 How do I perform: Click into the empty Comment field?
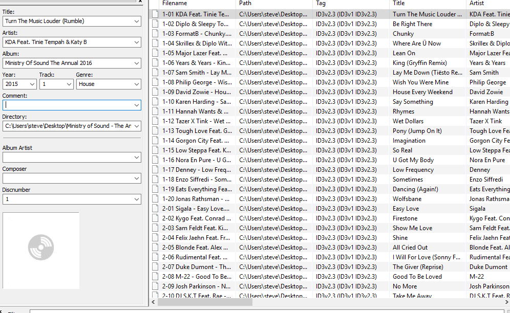68,105
